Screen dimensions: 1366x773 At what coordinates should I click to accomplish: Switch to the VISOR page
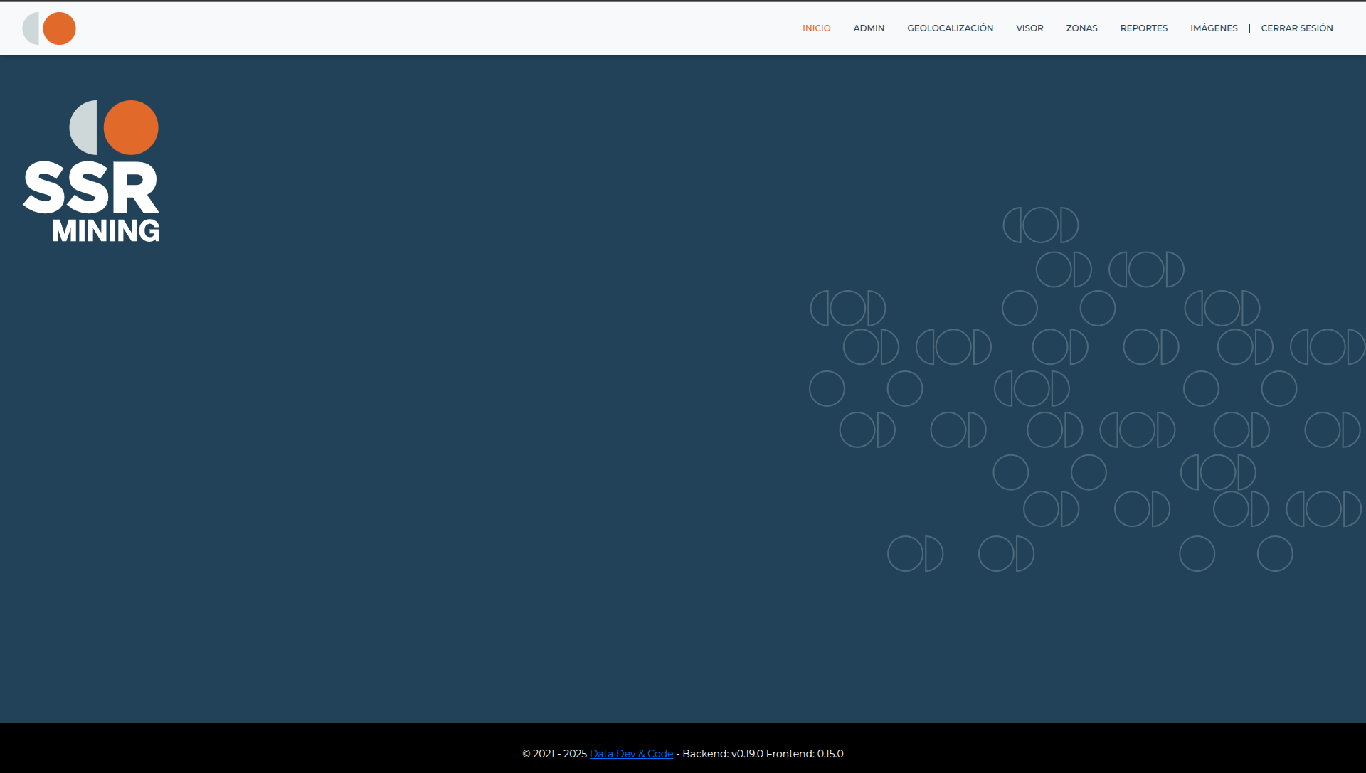tap(1029, 28)
